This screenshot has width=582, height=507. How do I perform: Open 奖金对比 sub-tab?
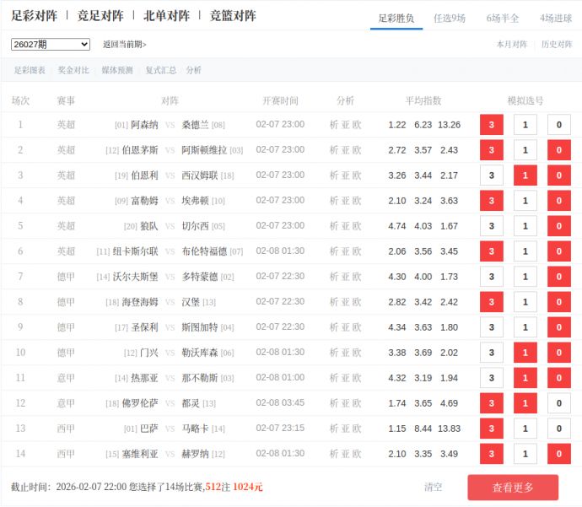click(73, 70)
